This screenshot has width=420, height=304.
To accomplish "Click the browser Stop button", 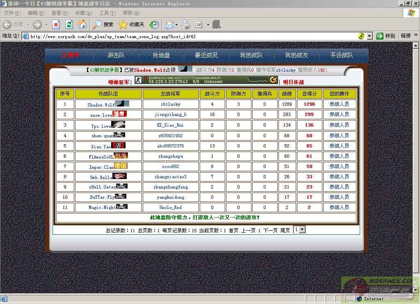I will (56, 25).
